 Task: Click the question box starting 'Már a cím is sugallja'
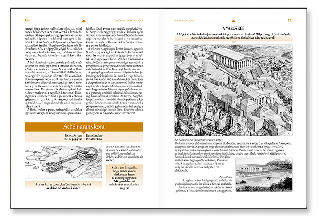click(125, 177)
